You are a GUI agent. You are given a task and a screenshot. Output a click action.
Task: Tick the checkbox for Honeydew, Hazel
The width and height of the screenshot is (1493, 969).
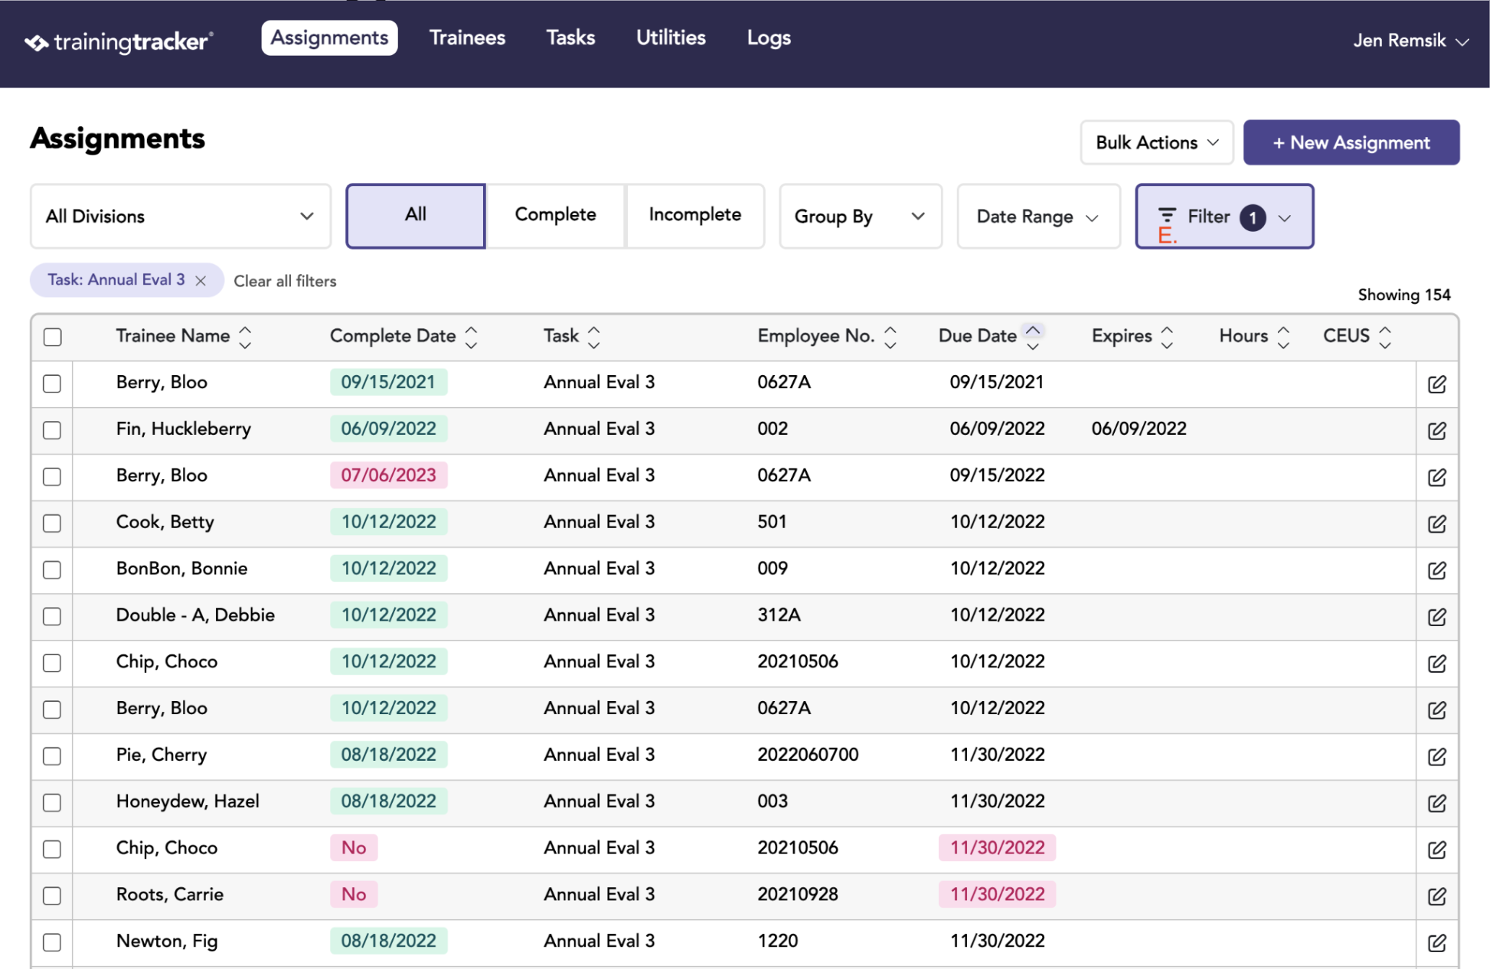click(52, 803)
